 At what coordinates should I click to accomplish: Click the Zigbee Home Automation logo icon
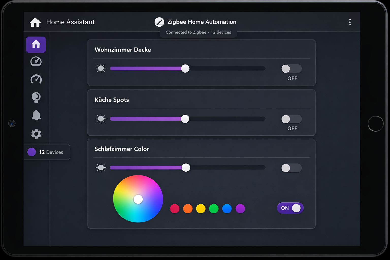[159, 22]
